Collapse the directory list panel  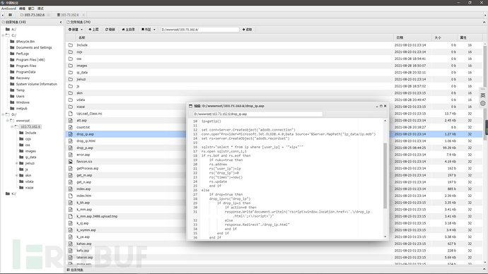(x=61, y=22)
